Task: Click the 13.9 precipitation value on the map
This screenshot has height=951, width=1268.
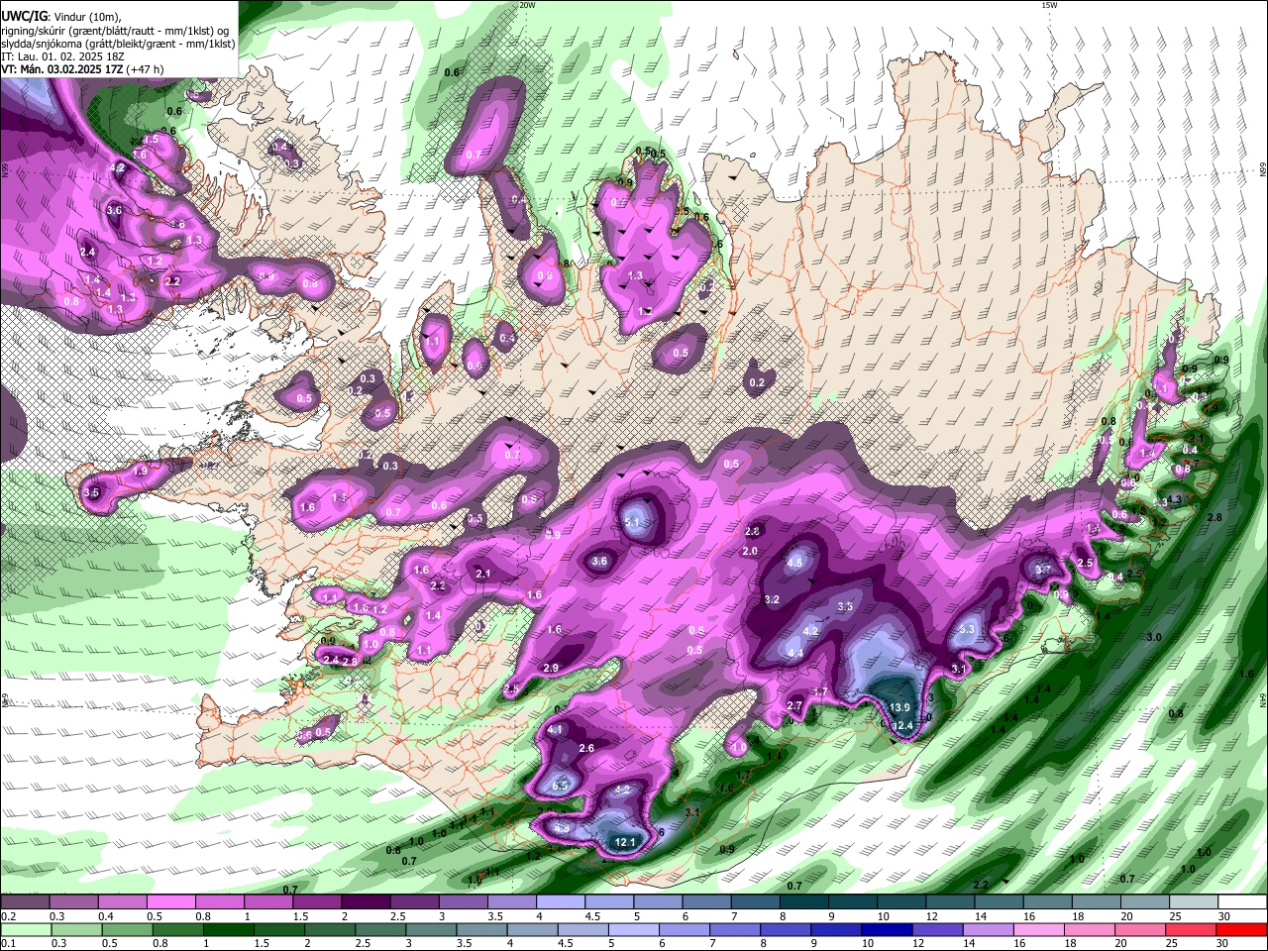Action: point(899,707)
